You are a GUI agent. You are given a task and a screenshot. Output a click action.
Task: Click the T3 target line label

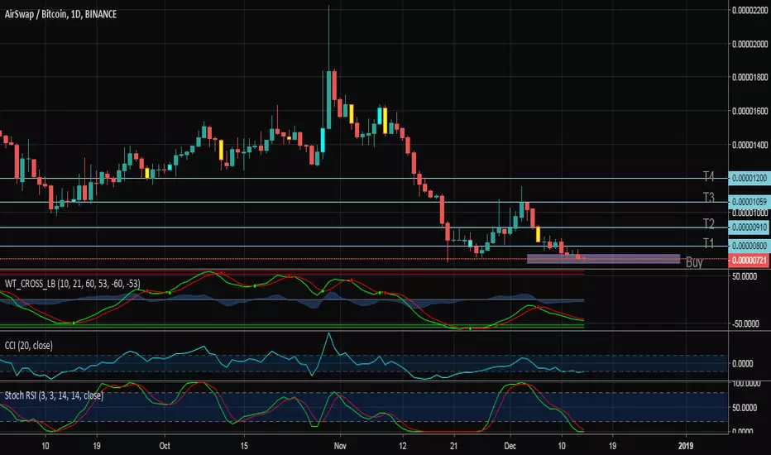coord(709,197)
